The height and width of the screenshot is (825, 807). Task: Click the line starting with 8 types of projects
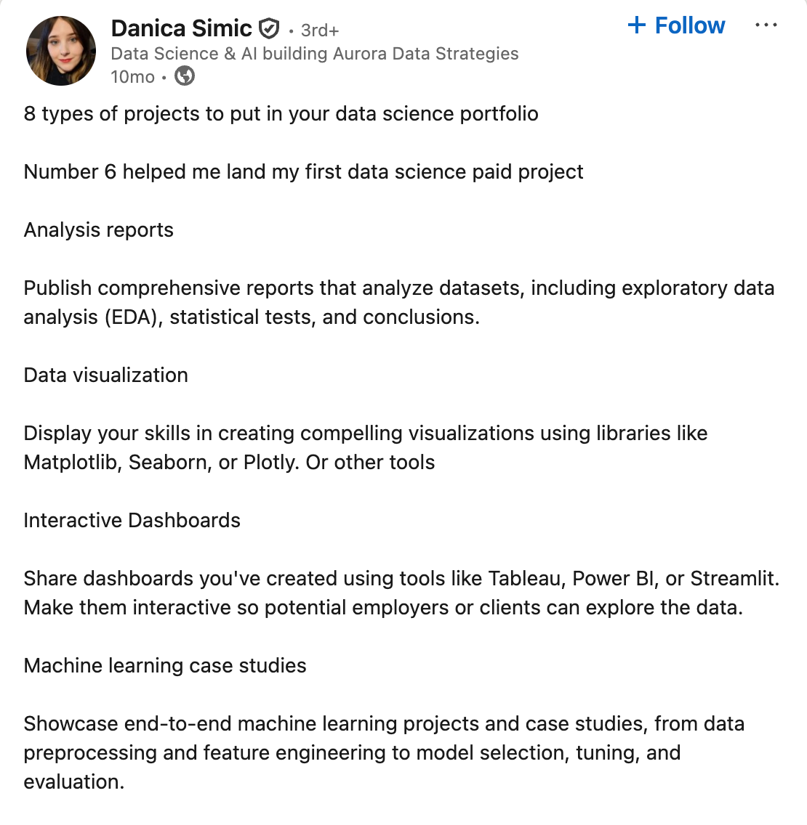(x=281, y=114)
